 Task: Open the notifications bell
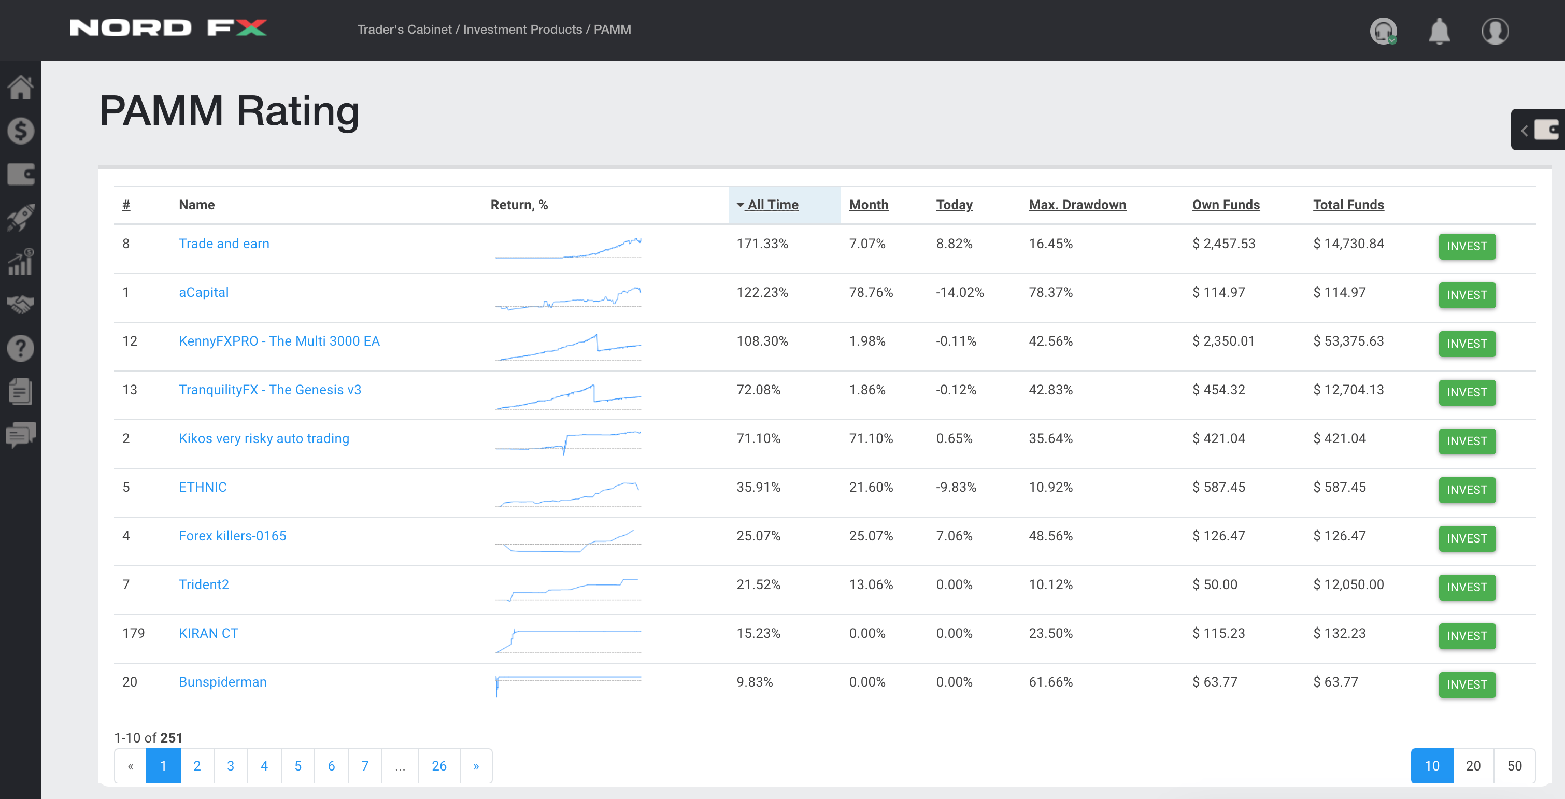[1439, 31]
